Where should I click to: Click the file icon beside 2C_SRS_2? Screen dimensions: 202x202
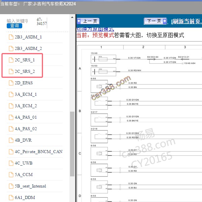point(11,71)
